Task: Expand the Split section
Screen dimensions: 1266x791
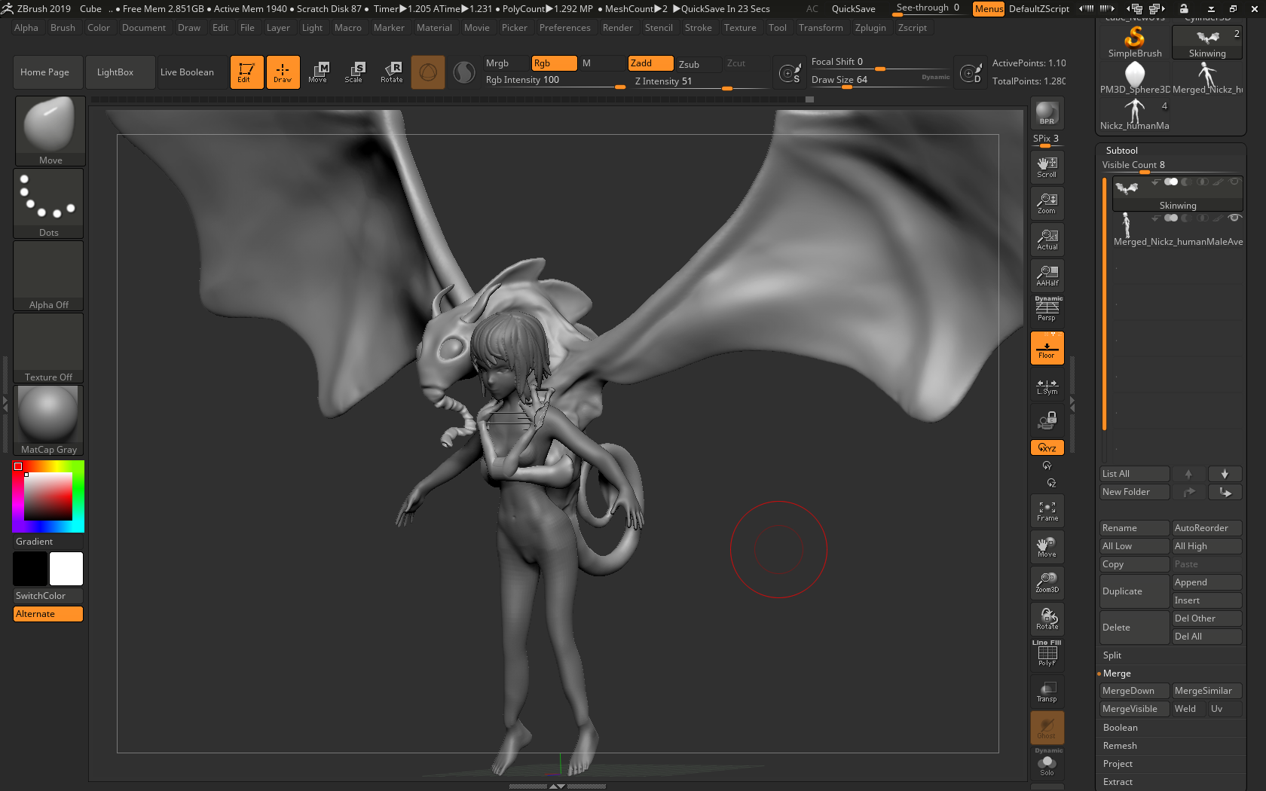Action: point(1112,655)
